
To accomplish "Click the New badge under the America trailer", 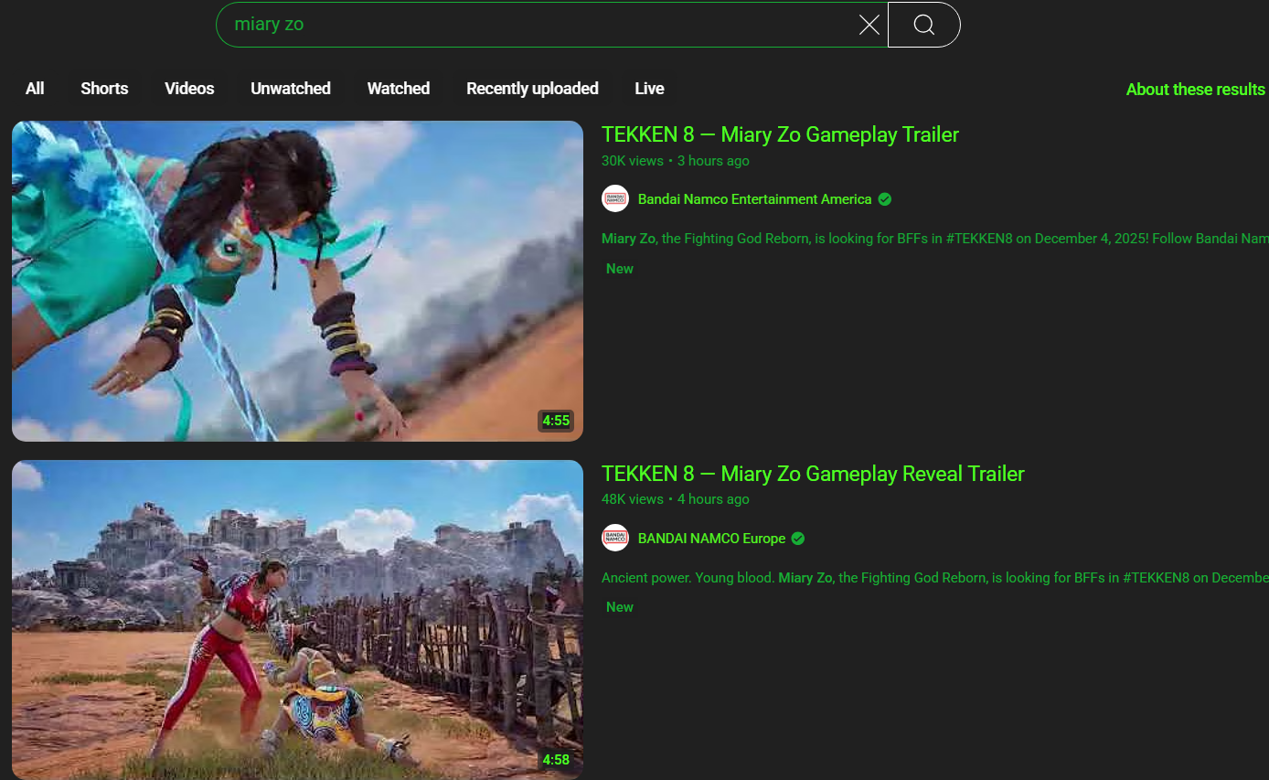I will tap(620, 269).
